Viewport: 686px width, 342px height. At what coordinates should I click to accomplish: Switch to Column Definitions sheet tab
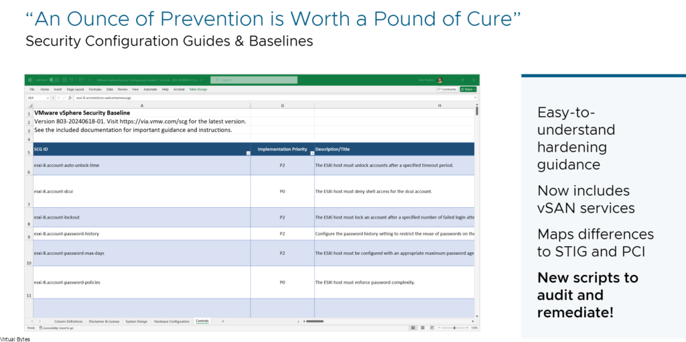coord(68,321)
